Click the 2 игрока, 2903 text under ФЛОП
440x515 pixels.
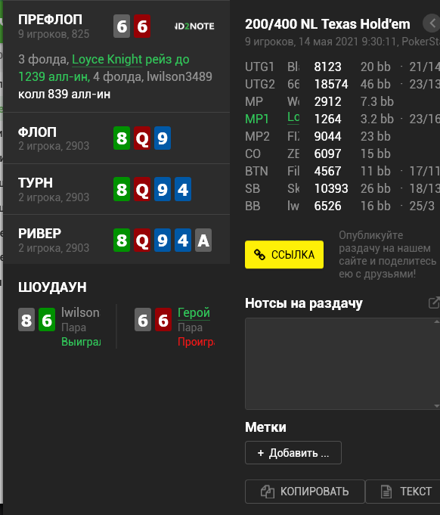point(54,146)
